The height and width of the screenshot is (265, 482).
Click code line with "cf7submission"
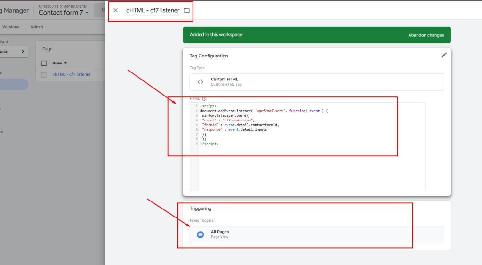(228, 120)
